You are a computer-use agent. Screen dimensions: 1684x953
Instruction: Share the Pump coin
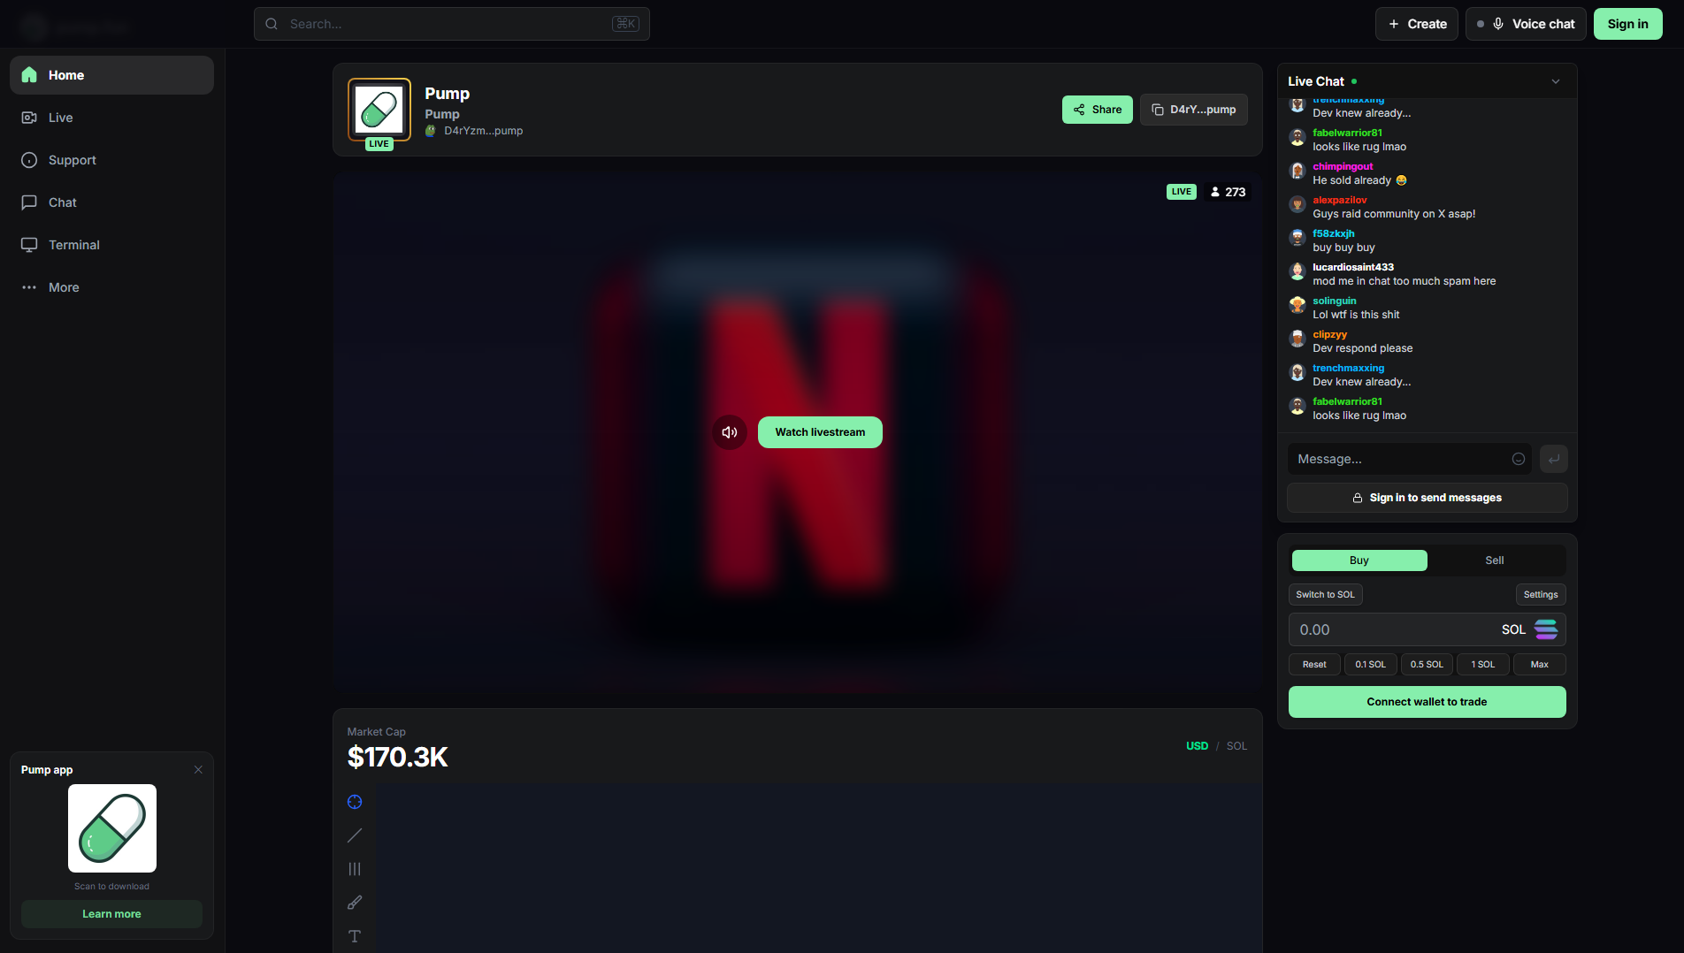1098,110
